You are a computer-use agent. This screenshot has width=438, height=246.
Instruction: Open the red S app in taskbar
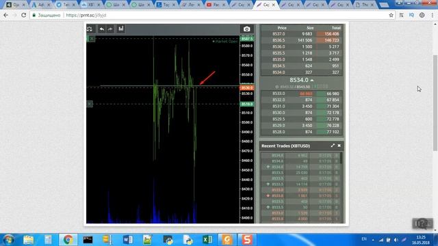tap(247, 240)
